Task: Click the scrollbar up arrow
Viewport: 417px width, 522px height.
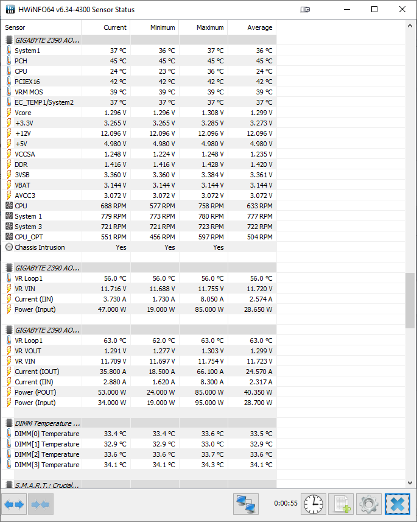Action: pos(410,26)
